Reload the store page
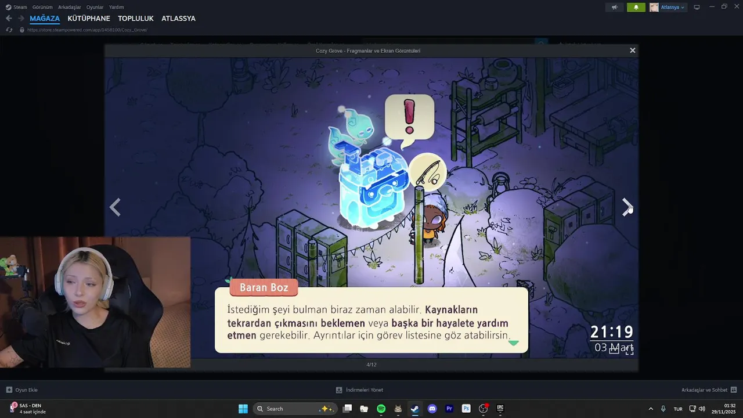 pyautogui.click(x=9, y=30)
